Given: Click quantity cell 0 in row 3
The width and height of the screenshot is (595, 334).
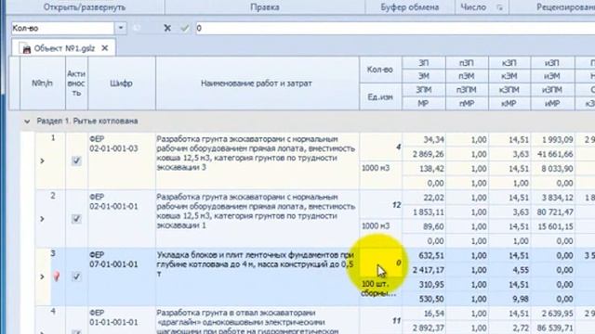Looking at the screenshot, I should [x=380, y=263].
